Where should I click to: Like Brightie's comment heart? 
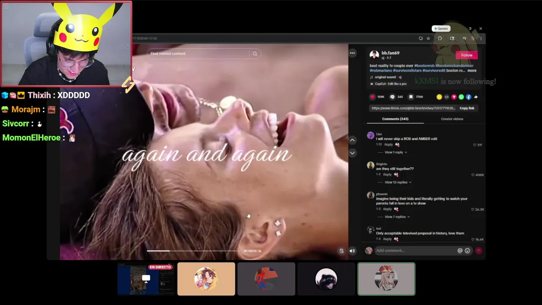point(473,175)
